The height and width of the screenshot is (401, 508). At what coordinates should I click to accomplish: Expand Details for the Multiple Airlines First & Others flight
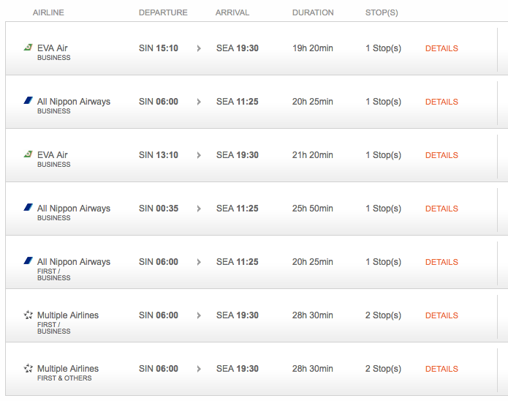pos(441,369)
